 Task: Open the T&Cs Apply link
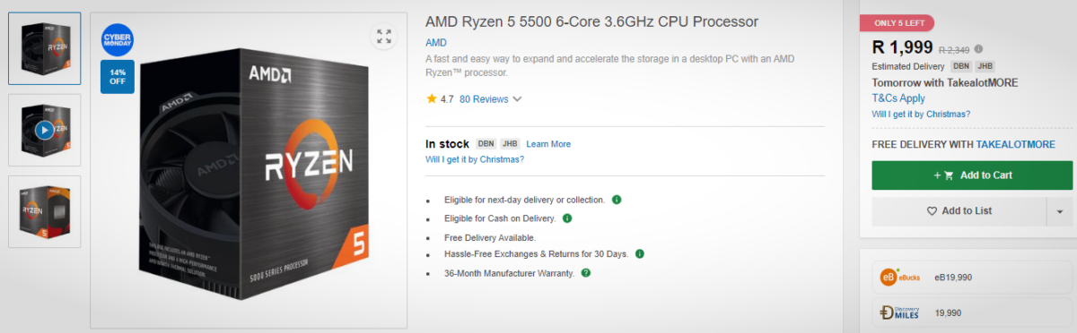tap(898, 98)
